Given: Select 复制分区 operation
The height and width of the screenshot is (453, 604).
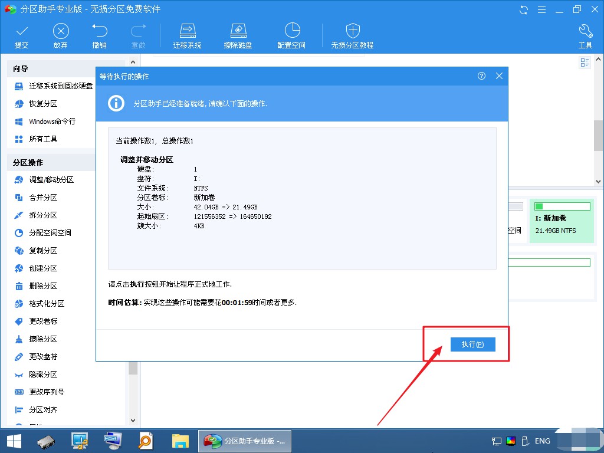Looking at the screenshot, I should coord(36,251).
